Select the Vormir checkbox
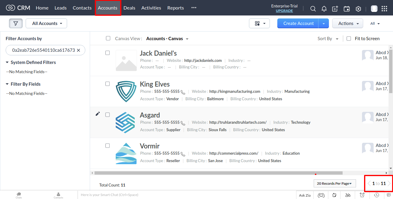Screen dimensions: 393x199 pos(108,145)
